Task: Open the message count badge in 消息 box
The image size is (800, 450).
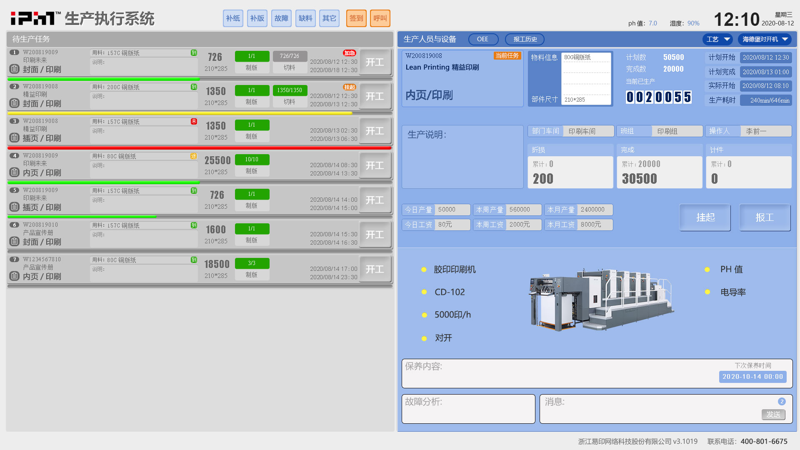Action: [x=781, y=401]
